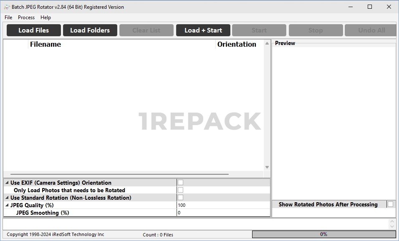Click the Batch JPEG Rotator title bar icon

click(7, 7)
